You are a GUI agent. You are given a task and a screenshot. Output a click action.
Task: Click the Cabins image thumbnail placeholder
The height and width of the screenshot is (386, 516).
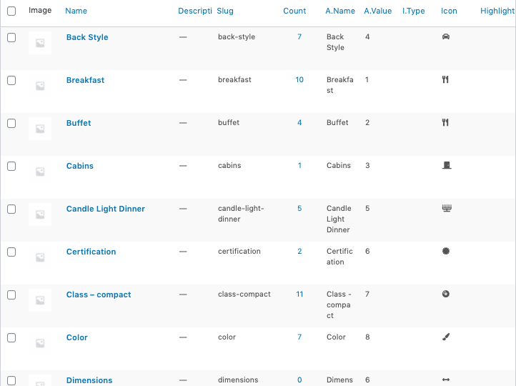pyautogui.click(x=40, y=171)
